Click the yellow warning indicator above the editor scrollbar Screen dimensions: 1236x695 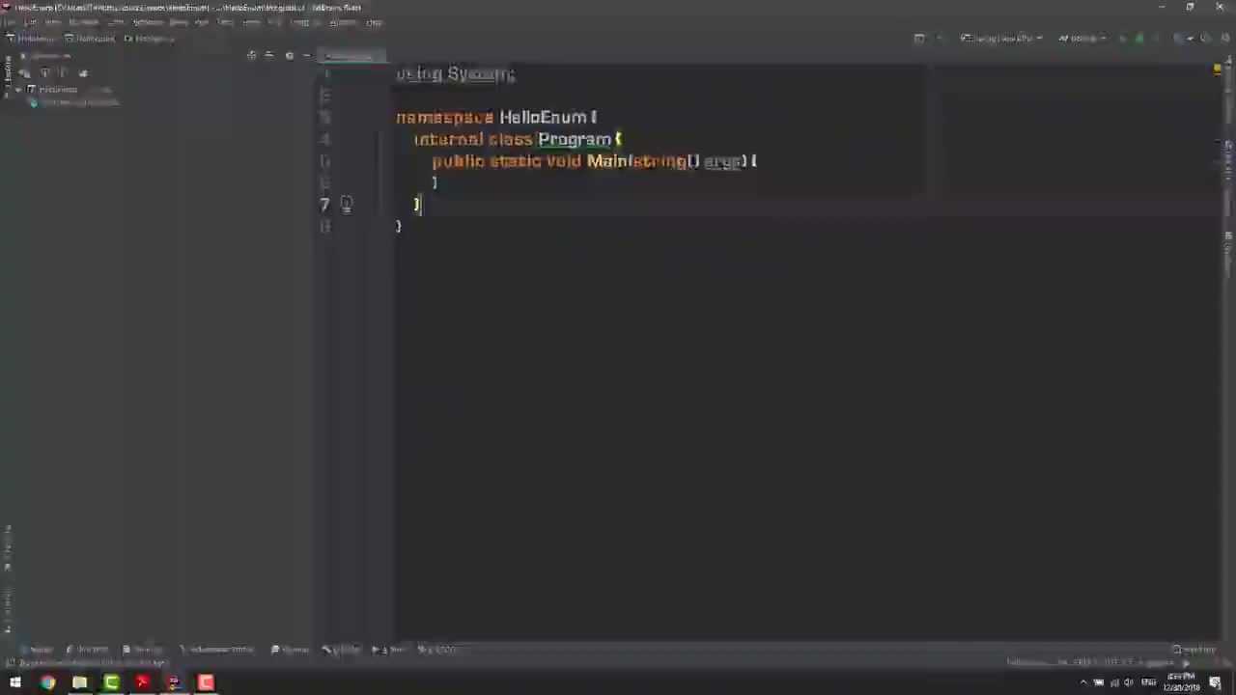pyautogui.click(x=1217, y=69)
